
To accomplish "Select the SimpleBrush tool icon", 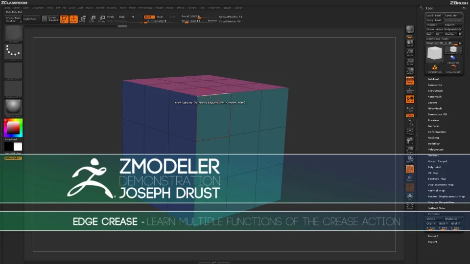I will (x=435, y=69).
